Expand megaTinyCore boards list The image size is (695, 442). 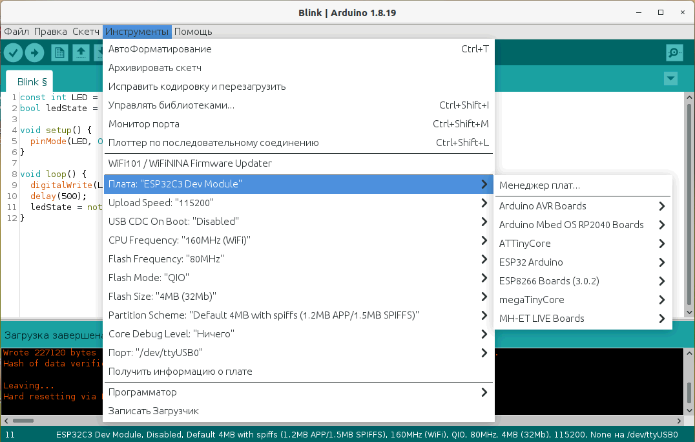click(583, 300)
